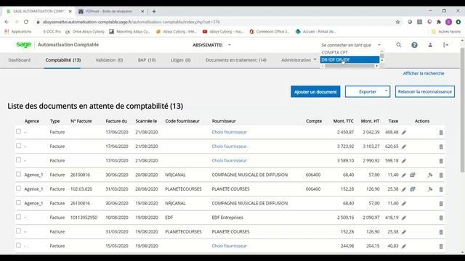Open the Litiges (0) tab

[181, 59]
